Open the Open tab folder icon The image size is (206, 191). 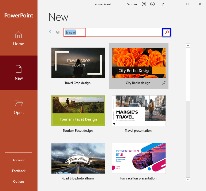point(19,104)
